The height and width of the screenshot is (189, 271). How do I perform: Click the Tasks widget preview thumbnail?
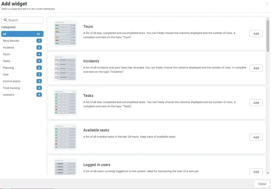(65, 103)
